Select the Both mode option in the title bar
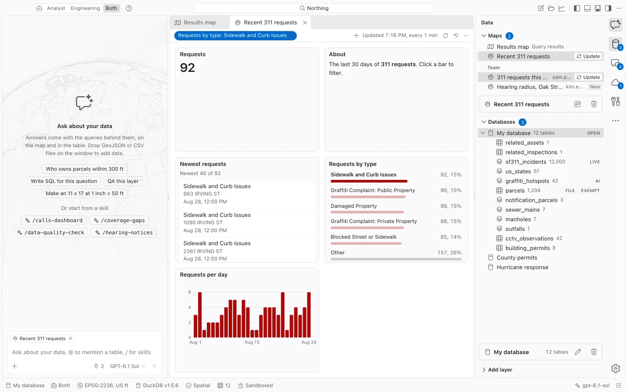Image resolution: width=627 pixels, height=392 pixels. (x=111, y=8)
